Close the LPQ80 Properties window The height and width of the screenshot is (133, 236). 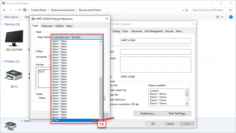pos(193,24)
